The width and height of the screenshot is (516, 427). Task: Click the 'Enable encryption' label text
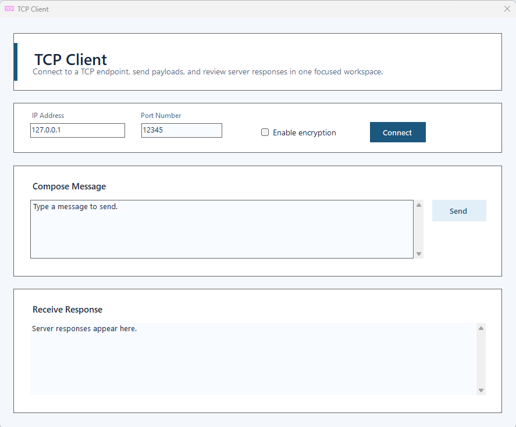[x=304, y=132]
